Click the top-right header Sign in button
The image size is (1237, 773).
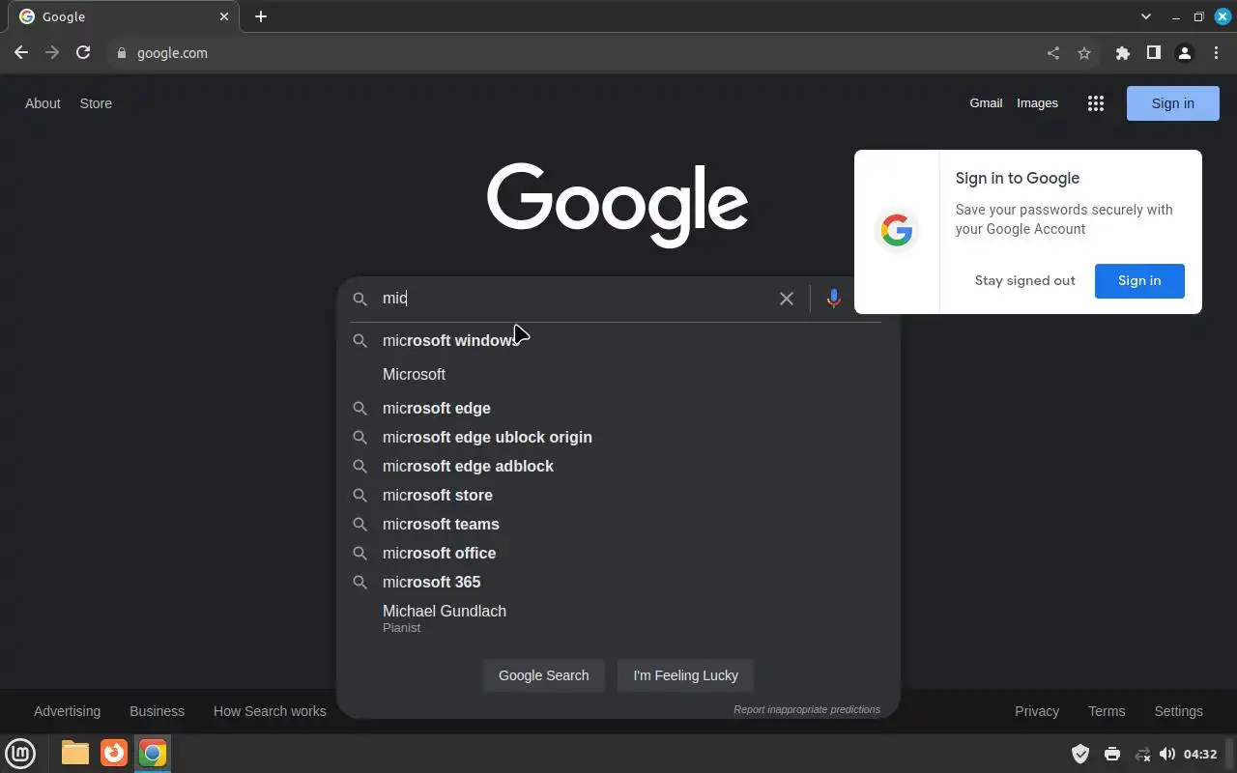click(1172, 103)
